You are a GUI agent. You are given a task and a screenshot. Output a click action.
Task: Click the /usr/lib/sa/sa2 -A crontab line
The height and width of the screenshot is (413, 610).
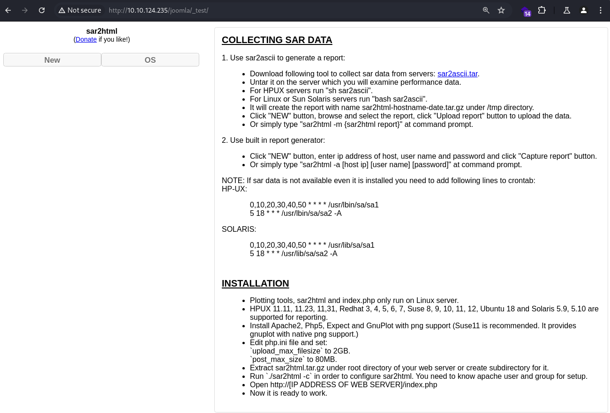coord(294,253)
